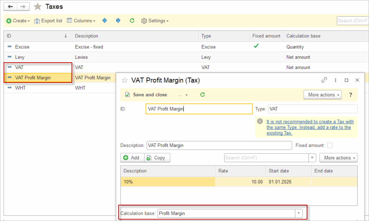Screen dimensions: 369x221
Task: Open the Create dropdown menu
Action: tap(18, 21)
